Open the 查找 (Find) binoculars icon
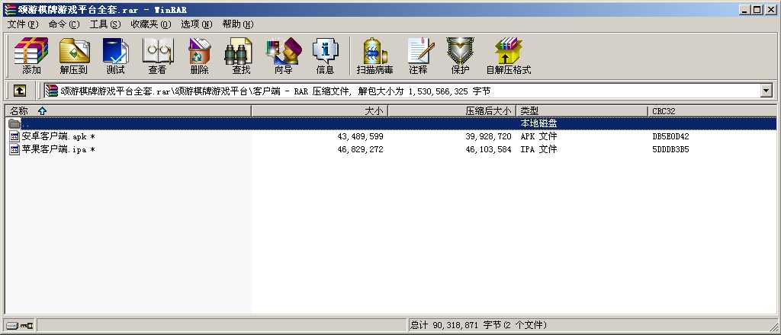This screenshot has width=781, height=335. [240, 56]
